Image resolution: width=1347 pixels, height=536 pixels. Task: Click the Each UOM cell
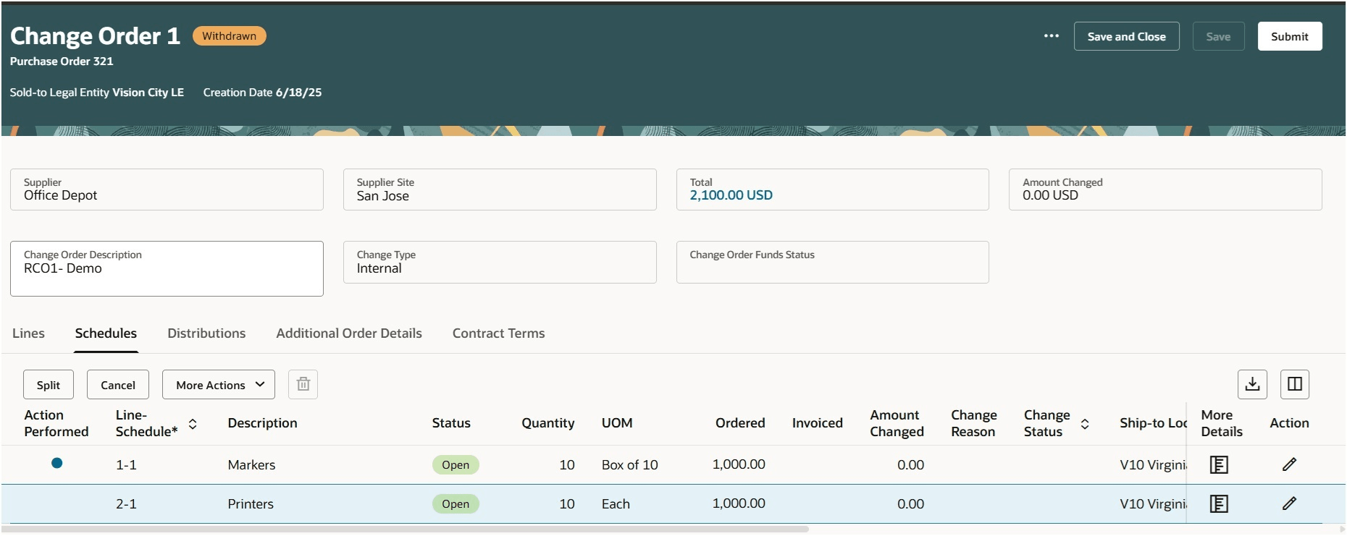click(x=616, y=504)
